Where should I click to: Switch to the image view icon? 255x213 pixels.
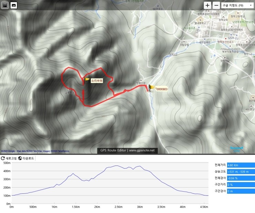coord(14,6)
